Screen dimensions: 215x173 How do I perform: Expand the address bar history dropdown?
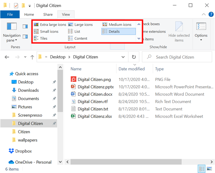pos(123,57)
